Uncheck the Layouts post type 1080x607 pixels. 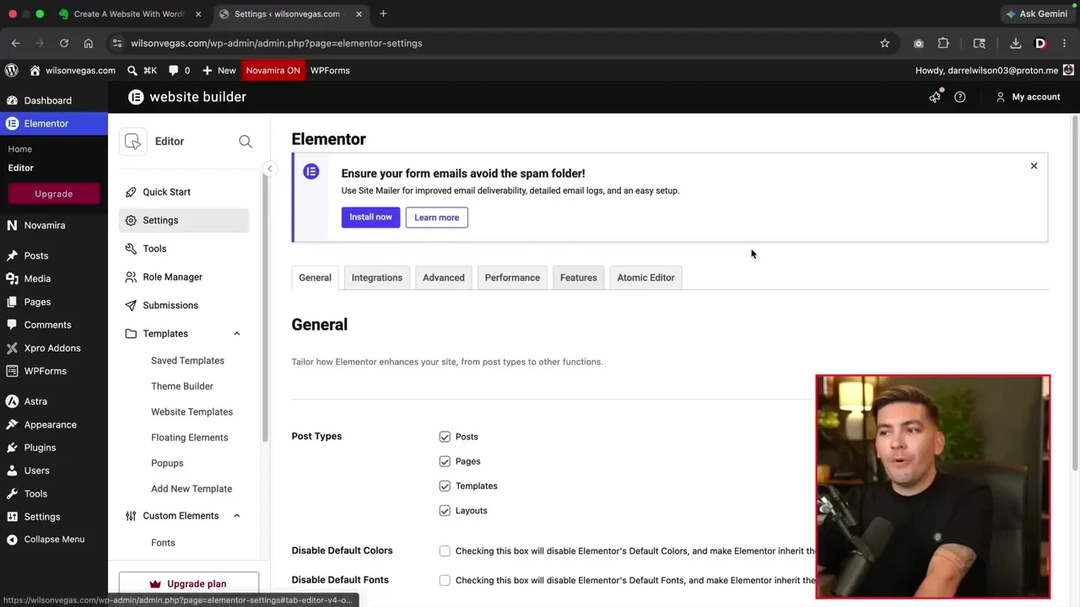coord(445,510)
